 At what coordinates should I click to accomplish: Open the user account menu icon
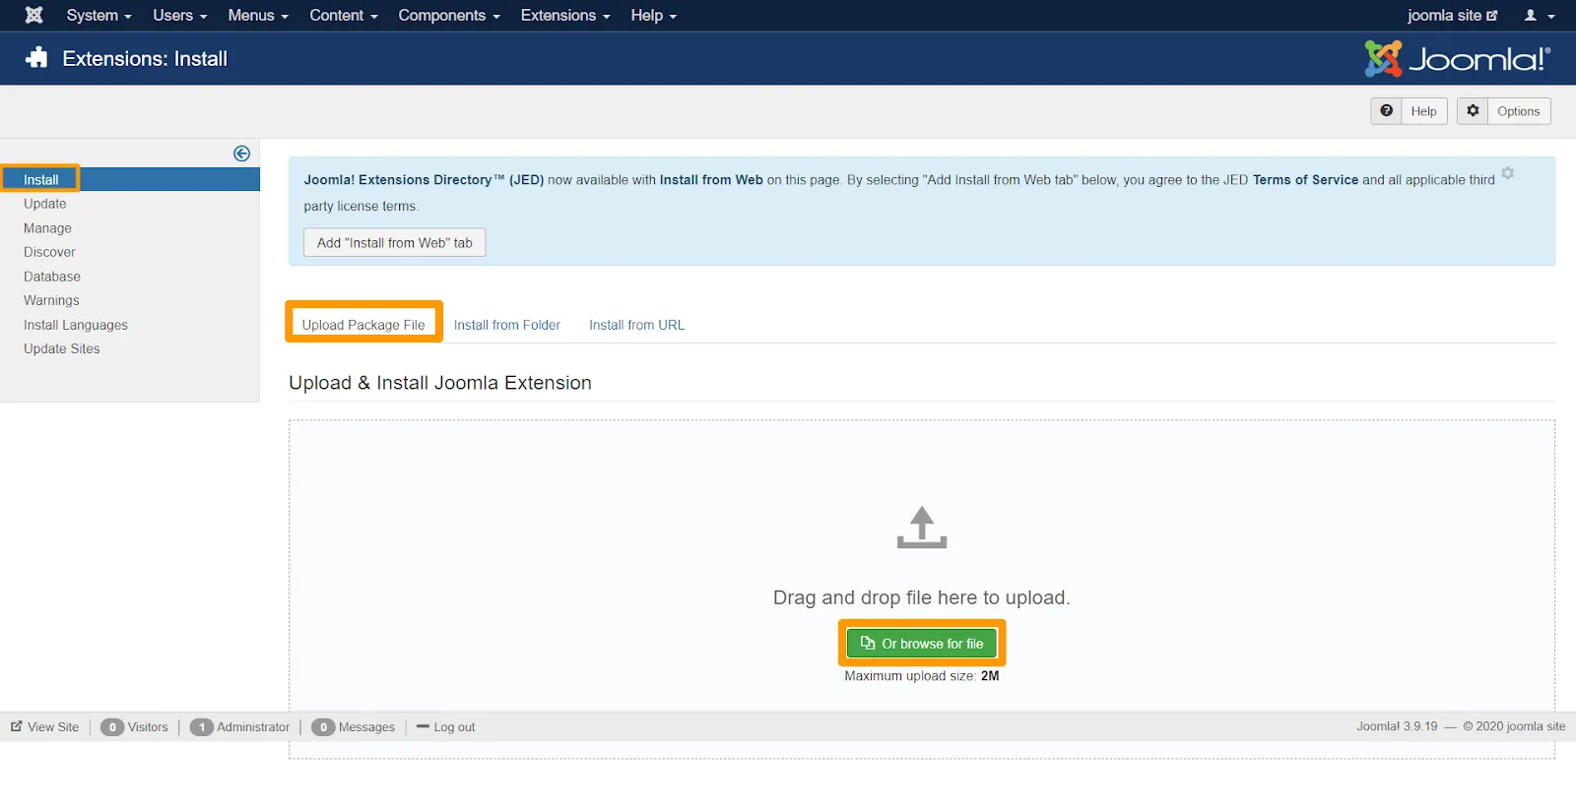tap(1540, 15)
